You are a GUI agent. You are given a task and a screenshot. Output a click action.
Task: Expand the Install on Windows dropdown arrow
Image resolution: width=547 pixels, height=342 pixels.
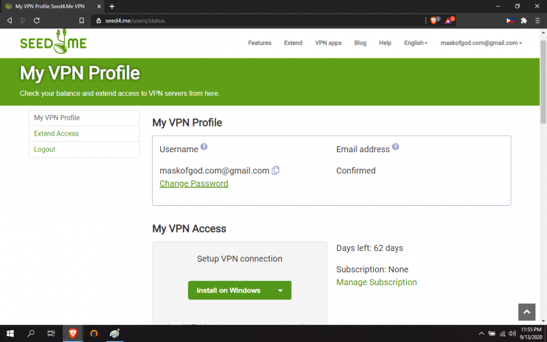click(x=280, y=291)
